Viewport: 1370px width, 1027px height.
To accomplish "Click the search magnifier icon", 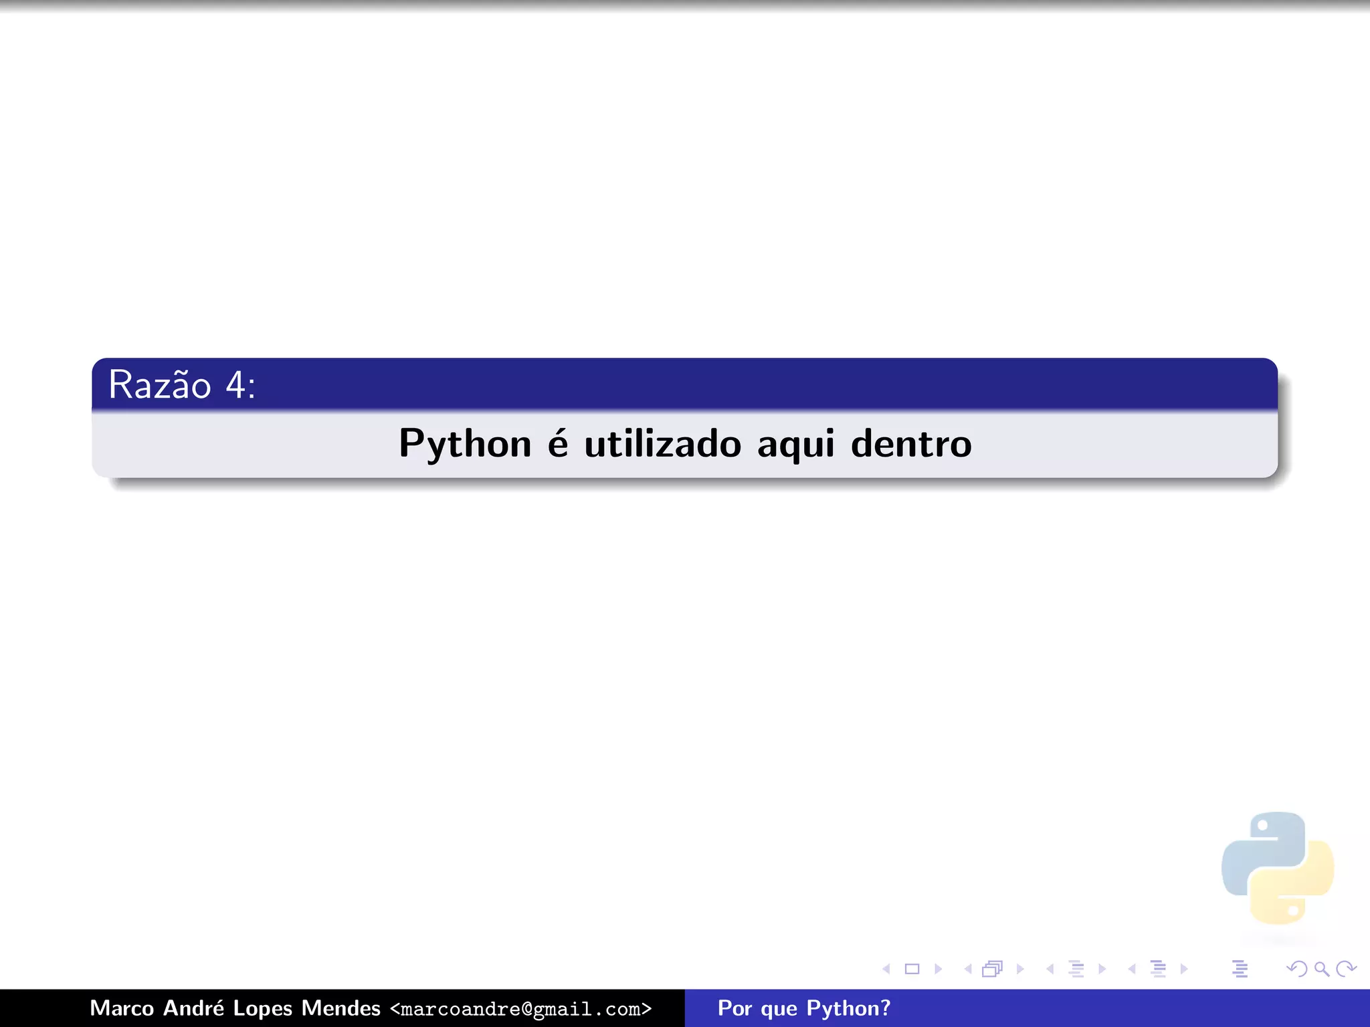I will click(1322, 969).
